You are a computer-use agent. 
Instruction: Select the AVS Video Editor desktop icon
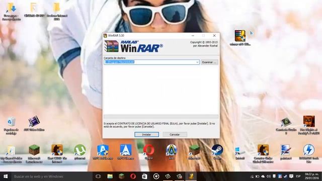coord(34,124)
